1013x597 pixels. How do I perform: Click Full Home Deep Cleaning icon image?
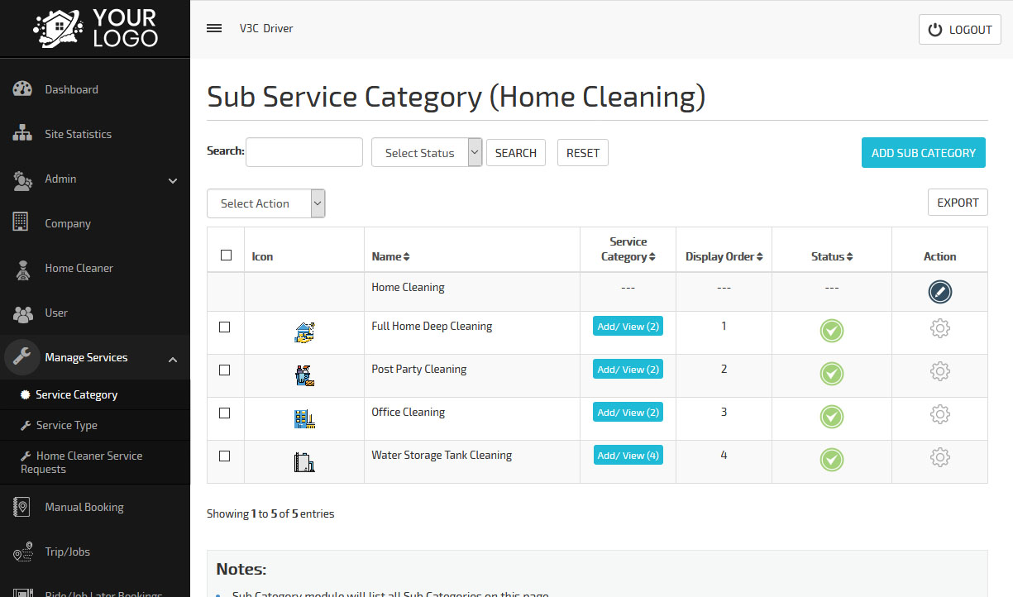pos(304,332)
